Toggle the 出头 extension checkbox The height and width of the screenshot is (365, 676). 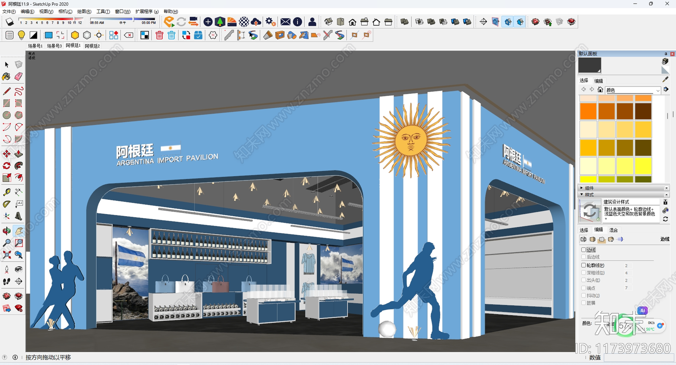(583, 280)
